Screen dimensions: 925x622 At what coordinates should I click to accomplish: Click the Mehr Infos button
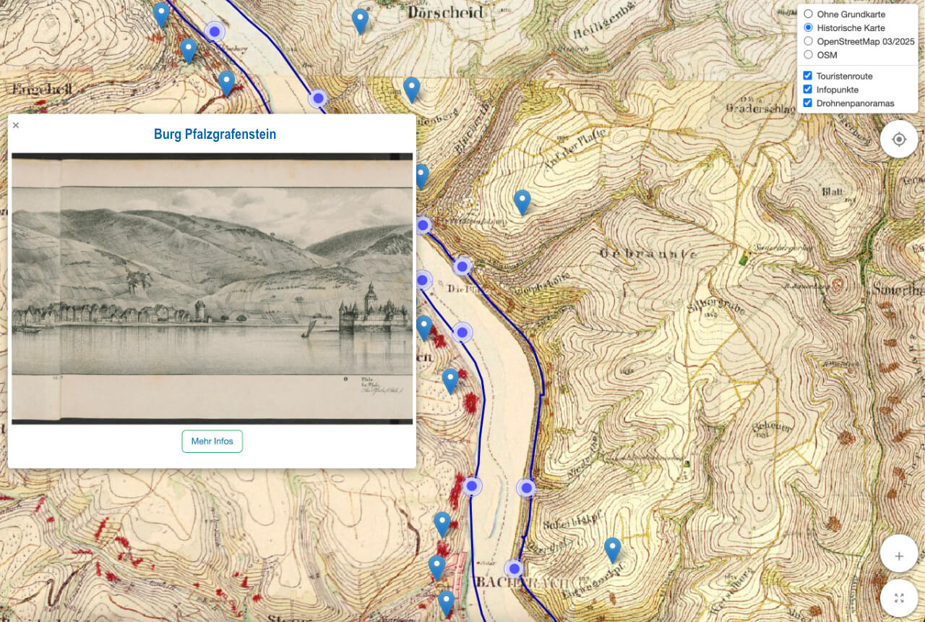tap(212, 441)
